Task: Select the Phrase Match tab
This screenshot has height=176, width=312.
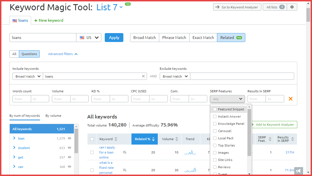Action: pos(174,38)
